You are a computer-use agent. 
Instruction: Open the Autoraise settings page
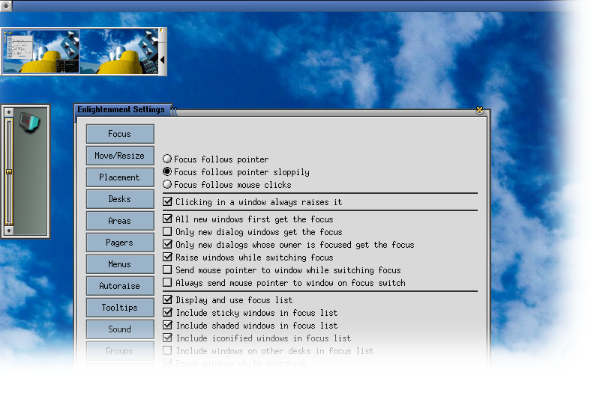[120, 286]
